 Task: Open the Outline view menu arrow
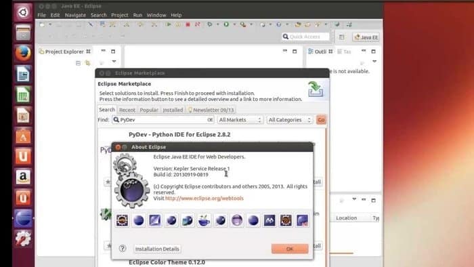tap(374, 62)
